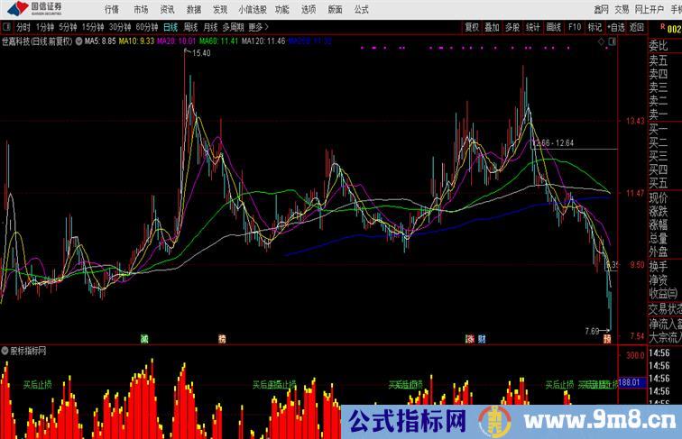Open the 多周期 multi-period selector
Viewport: 682px width, 439px height.
[x=233, y=27]
